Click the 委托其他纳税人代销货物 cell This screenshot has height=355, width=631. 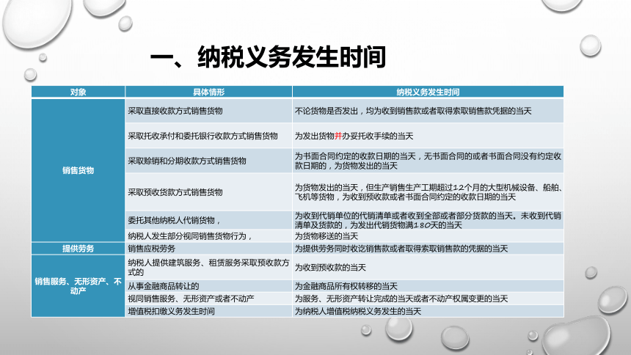208,220
